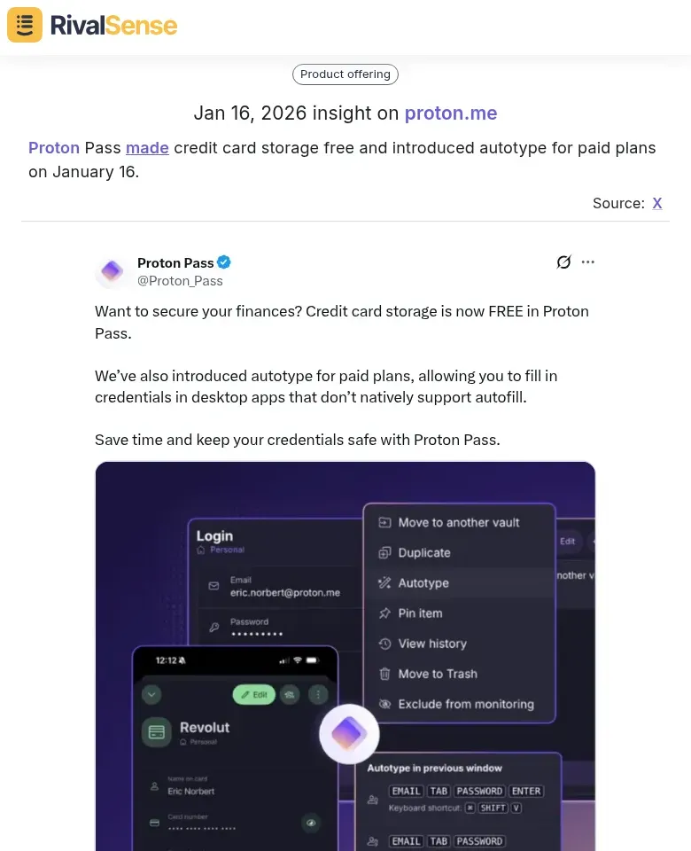Click Proton Pass verified badge
691x851 pixels.
pos(223,262)
